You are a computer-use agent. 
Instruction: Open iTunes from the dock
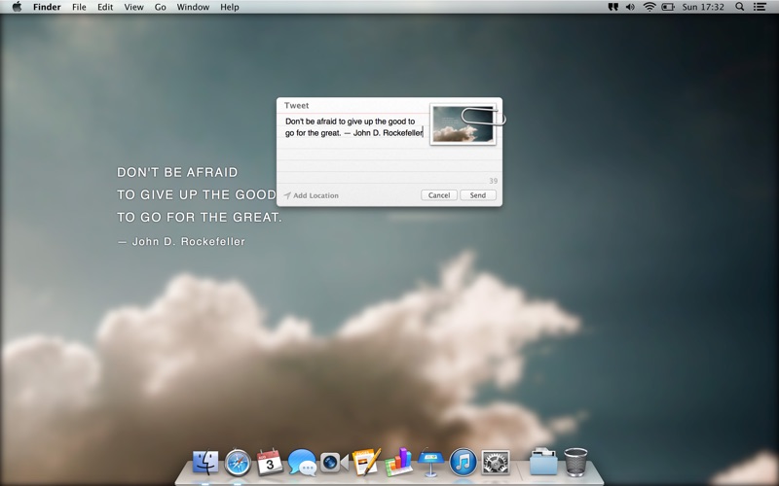click(x=464, y=463)
